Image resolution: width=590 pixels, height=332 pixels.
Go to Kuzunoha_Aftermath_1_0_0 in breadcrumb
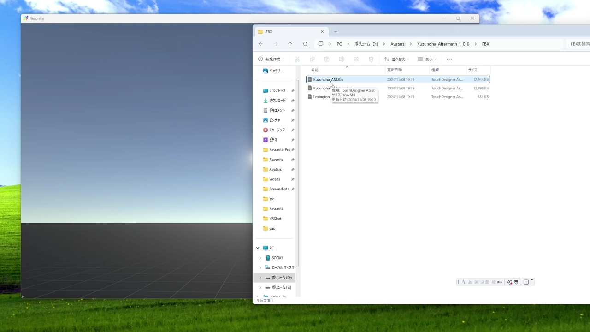[x=443, y=44]
